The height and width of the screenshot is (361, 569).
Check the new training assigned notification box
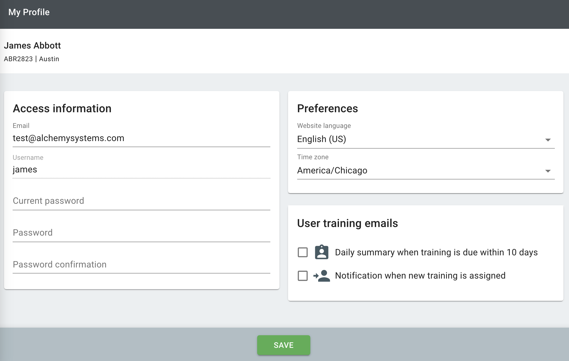click(x=302, y=276)
